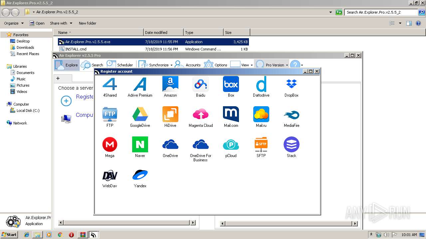
Task: Sort by the Size column header
Action: point(237,33)
